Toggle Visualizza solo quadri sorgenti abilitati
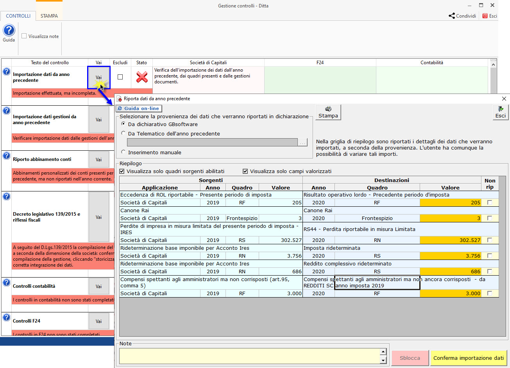 [122, 171]
